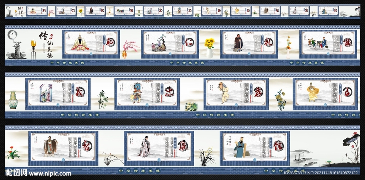Click the 智 calligraphy seal character
365x180 pixels.
[87, 145]
